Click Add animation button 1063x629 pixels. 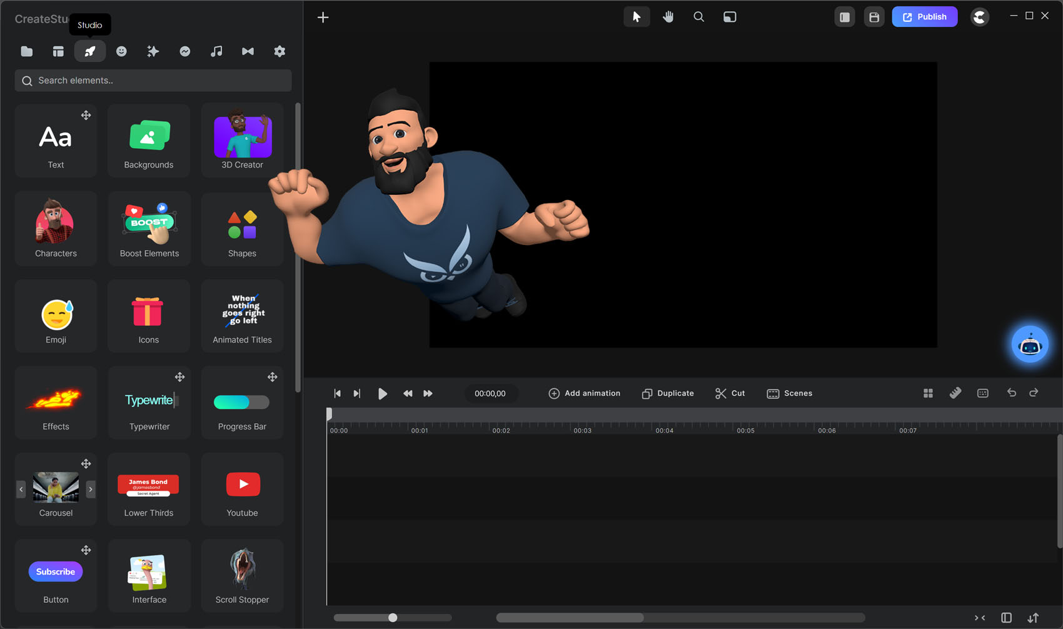(584, 393)
